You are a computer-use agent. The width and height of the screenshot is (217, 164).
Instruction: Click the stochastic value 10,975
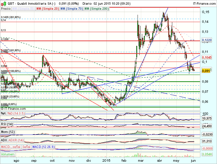pyautogui.click(x=207, y=118)
